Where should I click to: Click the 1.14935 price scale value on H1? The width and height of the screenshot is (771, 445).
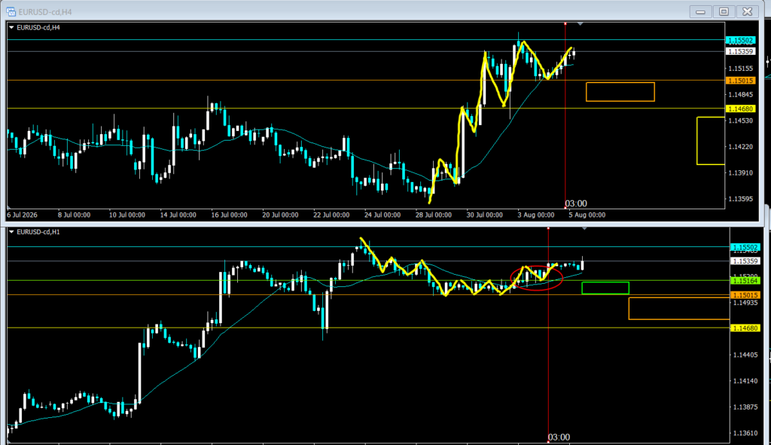(x=745, y=303)
